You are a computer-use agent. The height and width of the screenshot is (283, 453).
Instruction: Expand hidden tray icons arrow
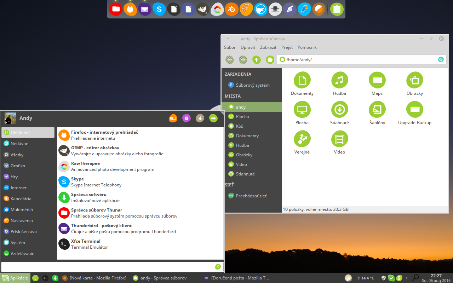click(x=406, y=278)
